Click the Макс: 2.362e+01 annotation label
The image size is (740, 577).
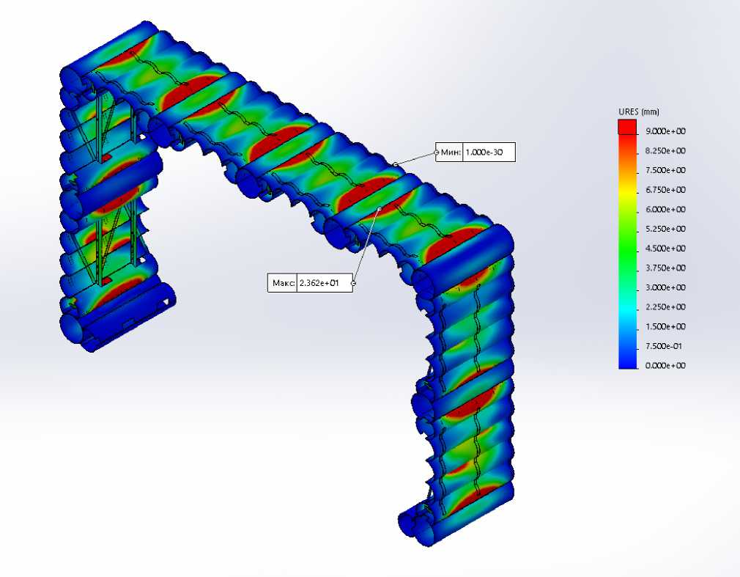(310, 283)
